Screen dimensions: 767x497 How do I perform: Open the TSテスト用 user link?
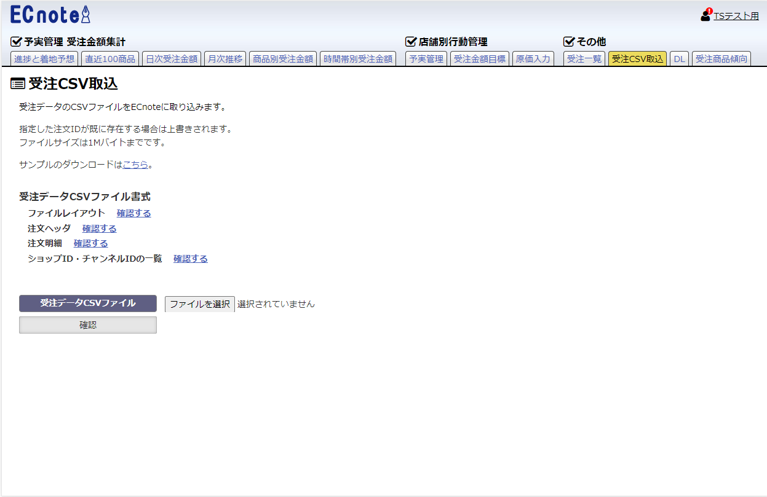pos(736,17)
